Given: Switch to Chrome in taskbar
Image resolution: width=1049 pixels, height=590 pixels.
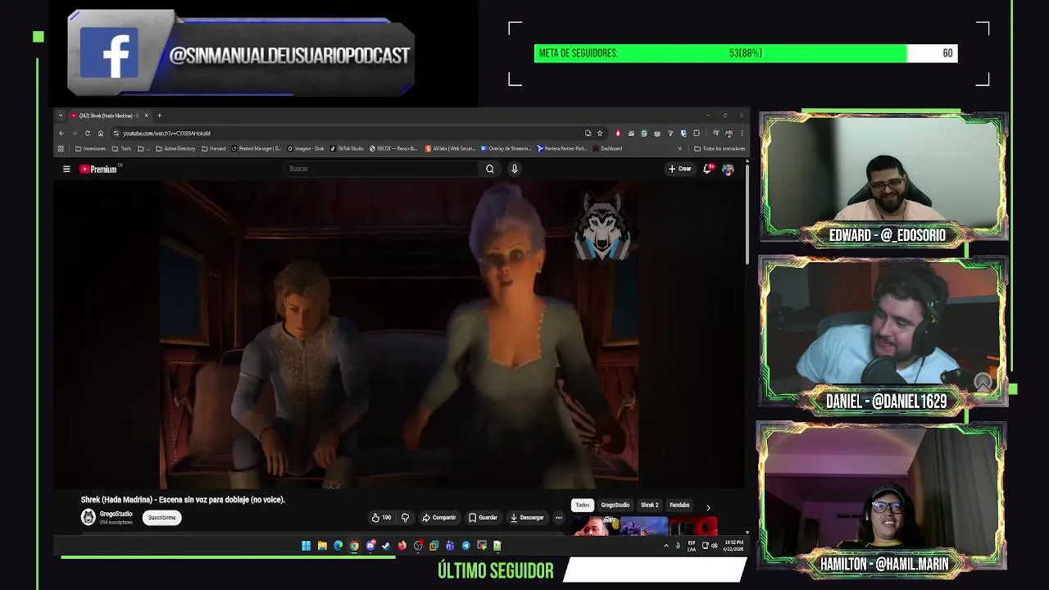Looking at the screenshot, I should point(354,546).
